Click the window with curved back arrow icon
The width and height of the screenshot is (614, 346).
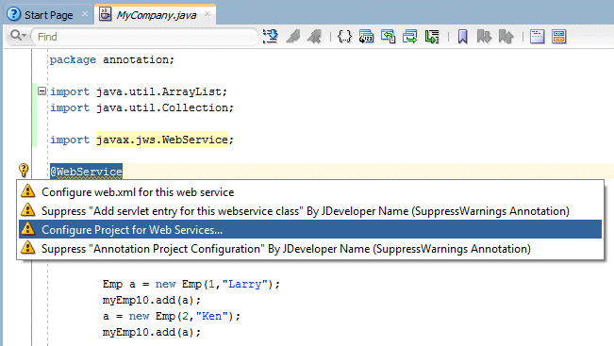point(388,37)
